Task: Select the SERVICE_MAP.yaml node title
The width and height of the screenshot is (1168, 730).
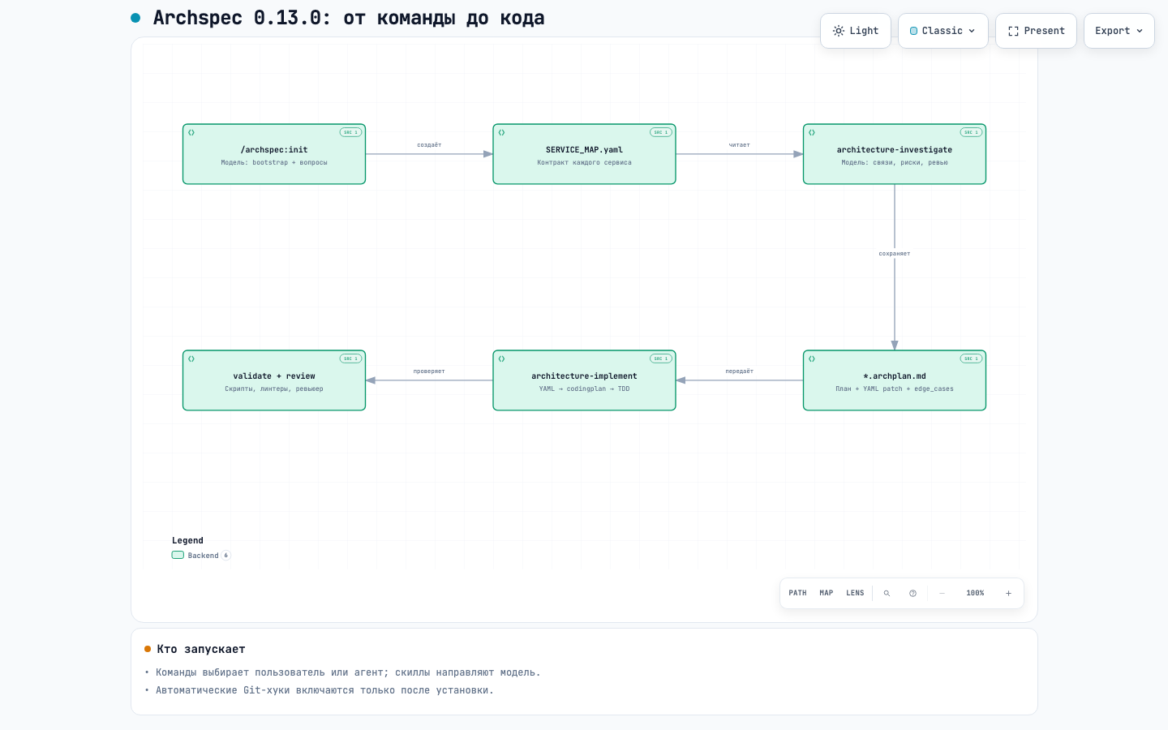Action: [x=584, y=150]
